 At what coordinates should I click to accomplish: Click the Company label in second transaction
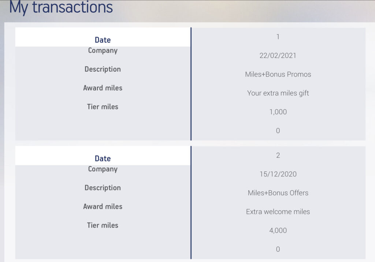click(x=103, y=169)
